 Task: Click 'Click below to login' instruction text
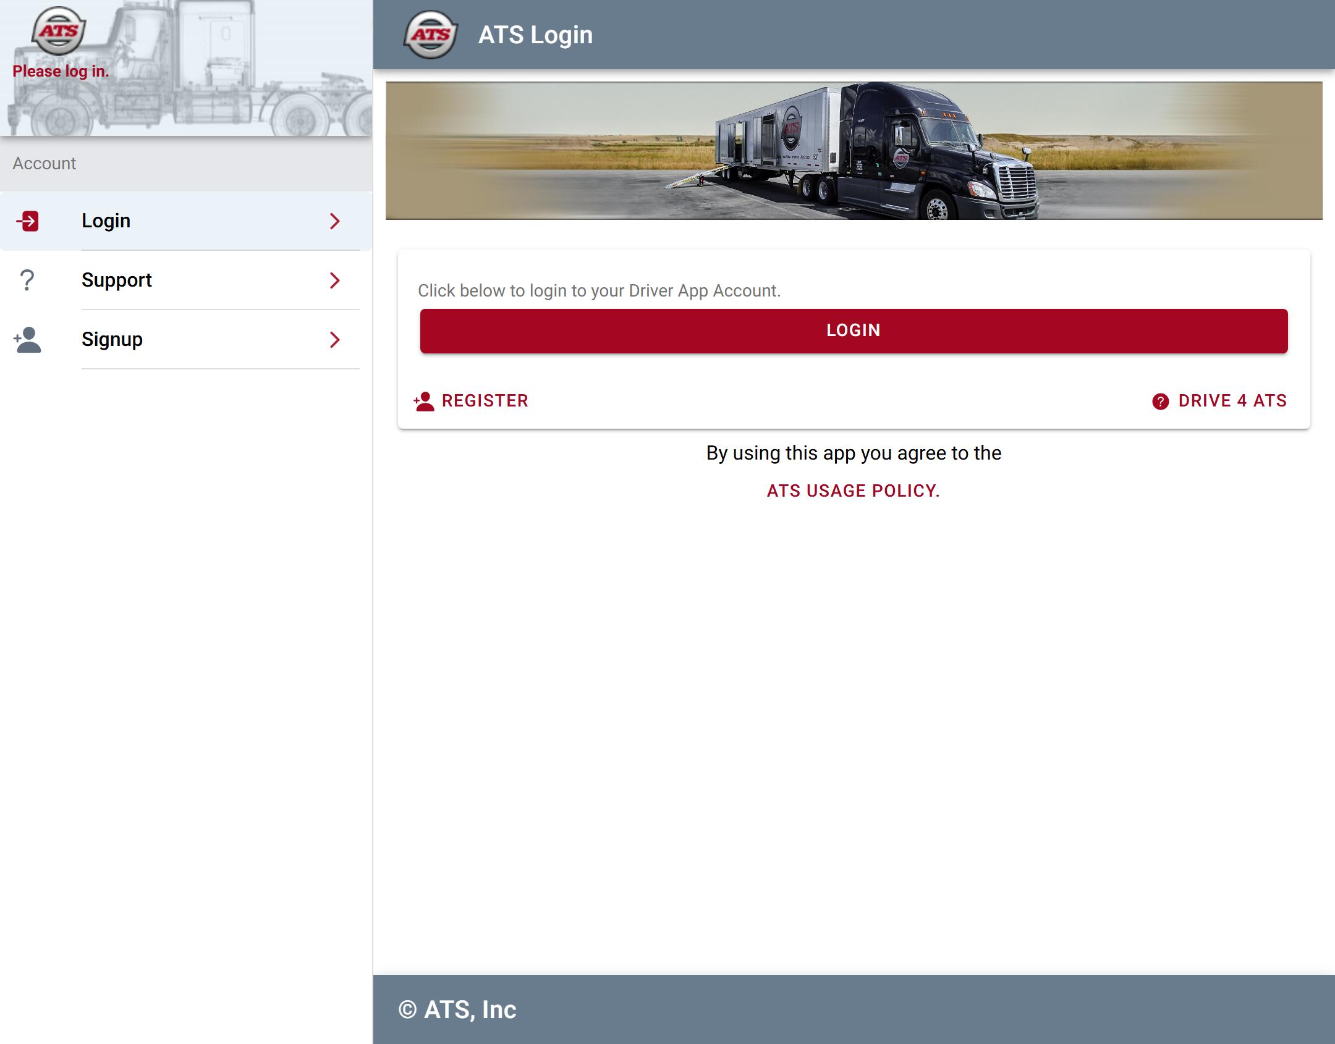click(600, 290)
